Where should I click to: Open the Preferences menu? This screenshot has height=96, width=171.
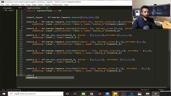(x=57, y=5)
